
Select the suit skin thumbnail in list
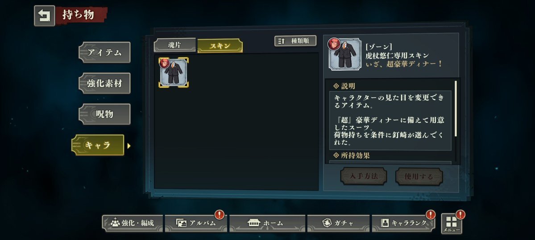pyautogui.click(x=174, y=72)
